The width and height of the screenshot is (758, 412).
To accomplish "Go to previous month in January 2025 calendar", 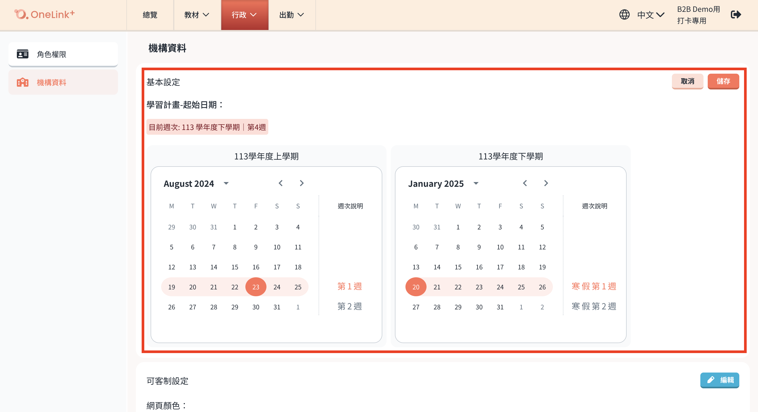I will pyautogui.click(x=525, y=183).
